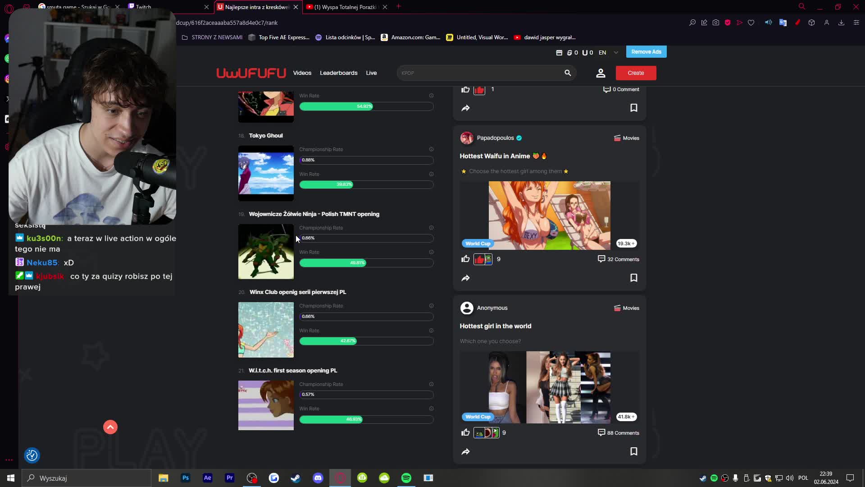Switch to the smuta game search tab
This screenshot has height=487, width=865.
coord(79,7)
